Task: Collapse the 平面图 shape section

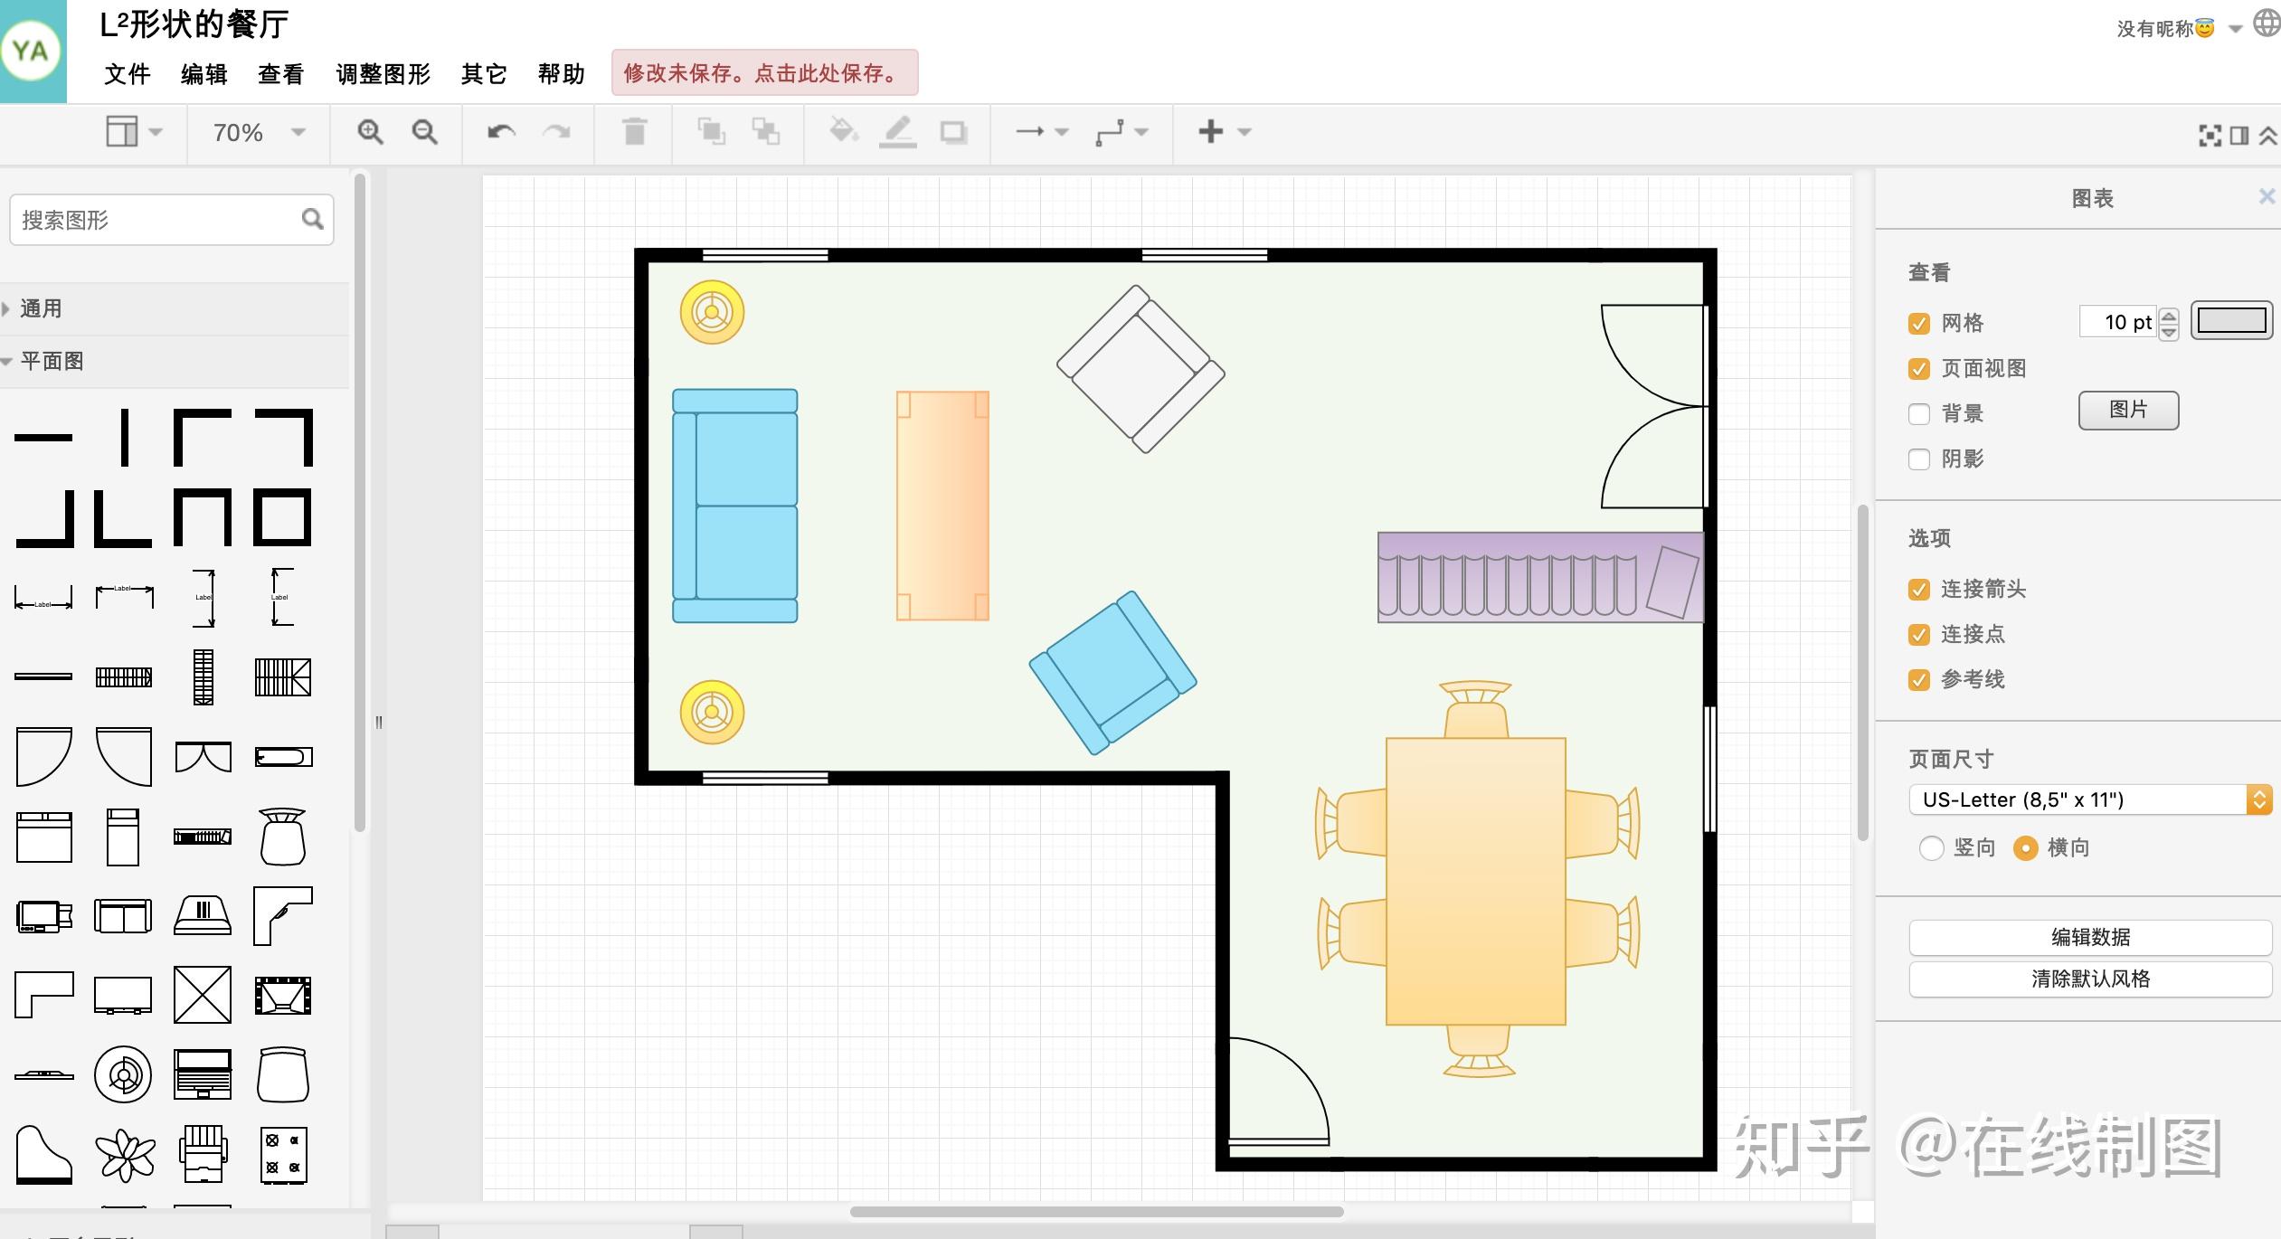Action: click(174, 361)
